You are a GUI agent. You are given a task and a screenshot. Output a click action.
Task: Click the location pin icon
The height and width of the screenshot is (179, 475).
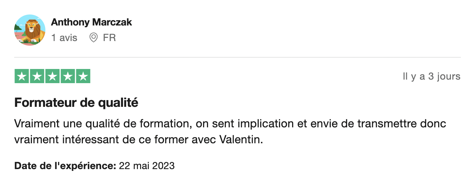[x=94, y=38]
